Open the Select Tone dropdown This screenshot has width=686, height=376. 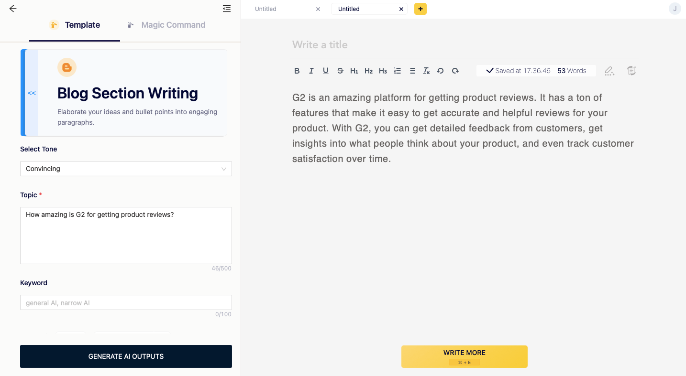pyautogui.click(x=126, y=169)
